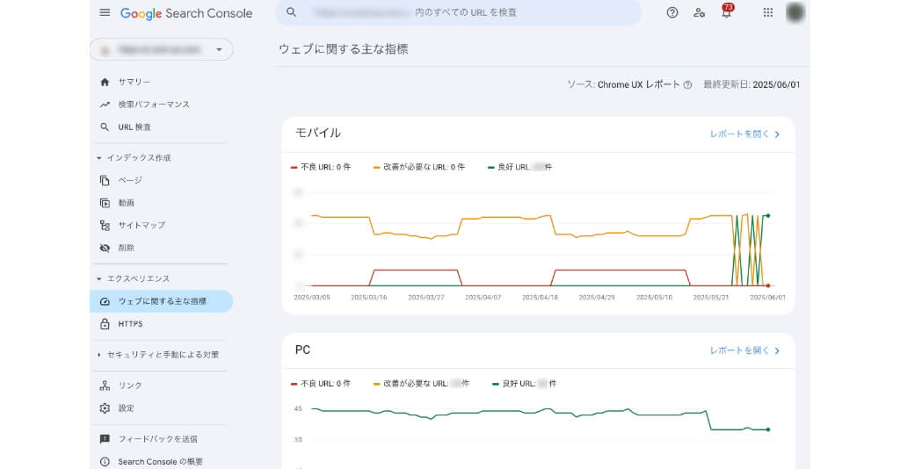Click 最終更新日: 2025/06/01 text
The image size is (900, 469).
751,85
